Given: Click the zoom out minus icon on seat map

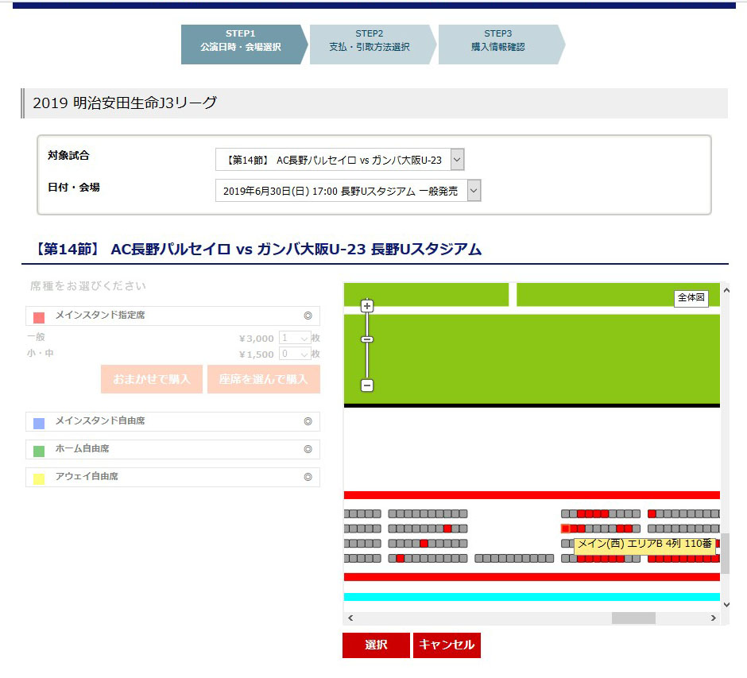Looking at the screenshot, I should [367, 385].
